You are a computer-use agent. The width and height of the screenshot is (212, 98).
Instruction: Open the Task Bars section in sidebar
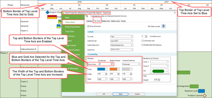coord(69,31)
